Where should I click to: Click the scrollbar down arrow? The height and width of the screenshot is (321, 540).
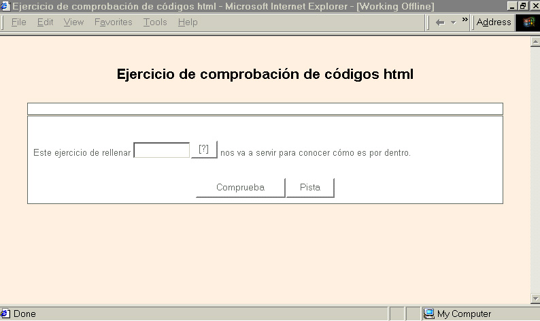pyautogui.click(x=535, y=299)
